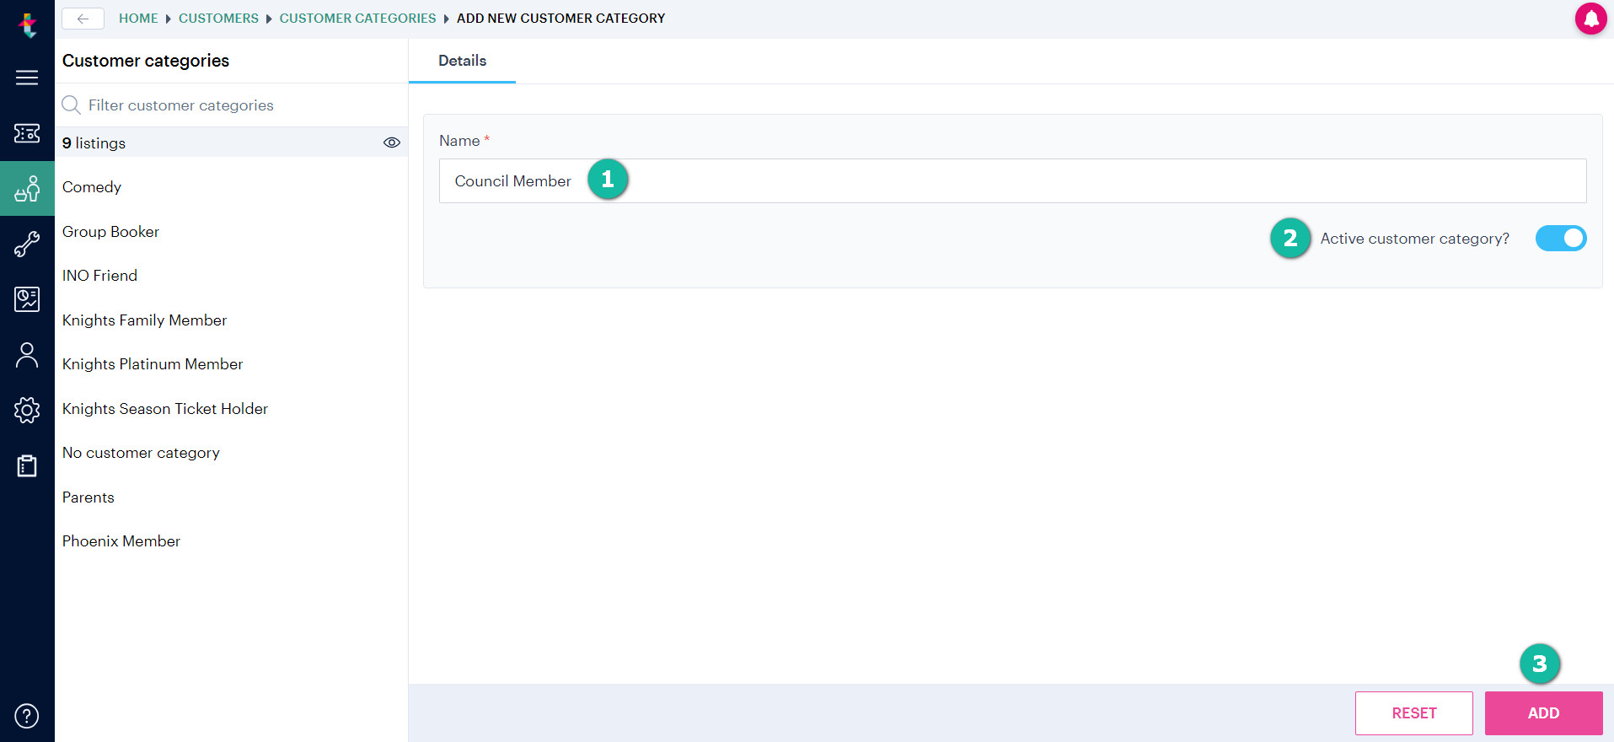Go to HOME in the breadcrumb
The height and width of the screenshot is (742, 1614).
(x=138, y=19)
